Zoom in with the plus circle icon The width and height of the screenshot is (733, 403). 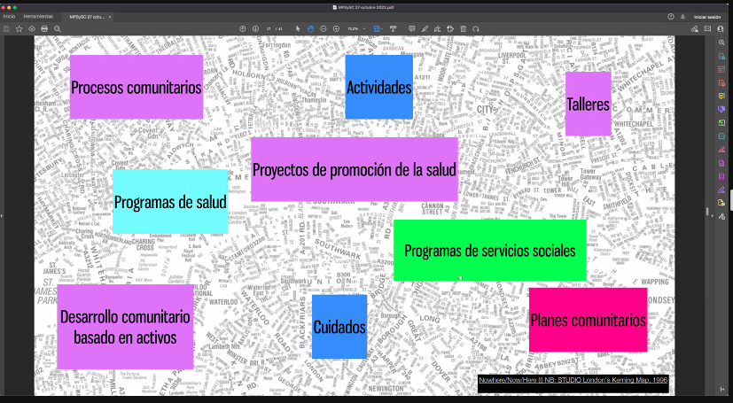tap(336, 29)
